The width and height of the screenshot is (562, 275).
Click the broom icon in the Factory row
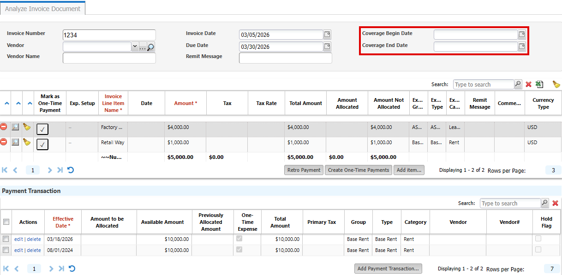pos(27,127)
